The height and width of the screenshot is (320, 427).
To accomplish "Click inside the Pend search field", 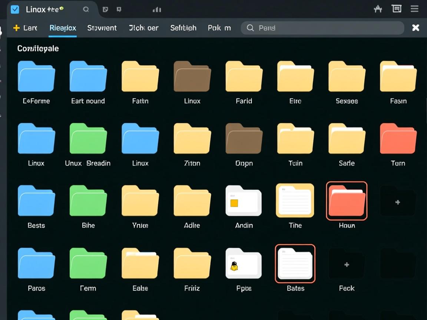I will pyautogui.click(x=322, y=28).
